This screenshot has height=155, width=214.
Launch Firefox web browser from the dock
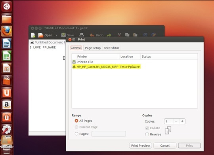[7, 31]
